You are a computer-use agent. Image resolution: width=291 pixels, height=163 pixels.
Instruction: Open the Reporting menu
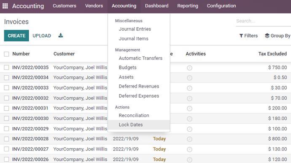pyautogui.click(x=188, y=6)
